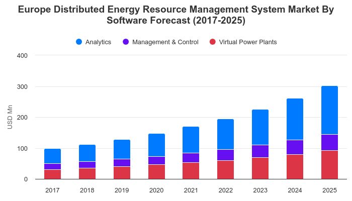Screen dimensions: 352x201
Task: Click the 200 y-axis value
Action: [x=22, y=117]
